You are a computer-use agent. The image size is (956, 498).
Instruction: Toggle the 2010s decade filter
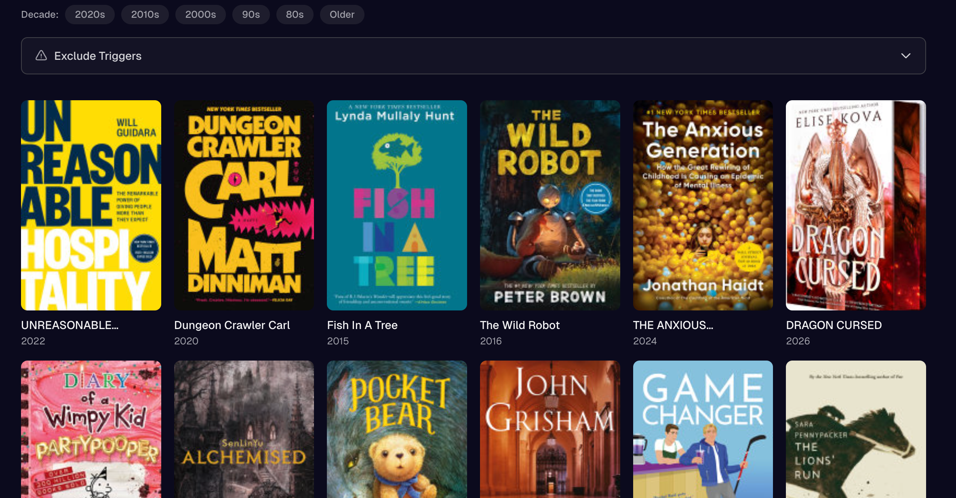(145, 15)
